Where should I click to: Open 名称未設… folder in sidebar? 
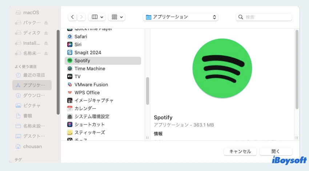[32, 126]
